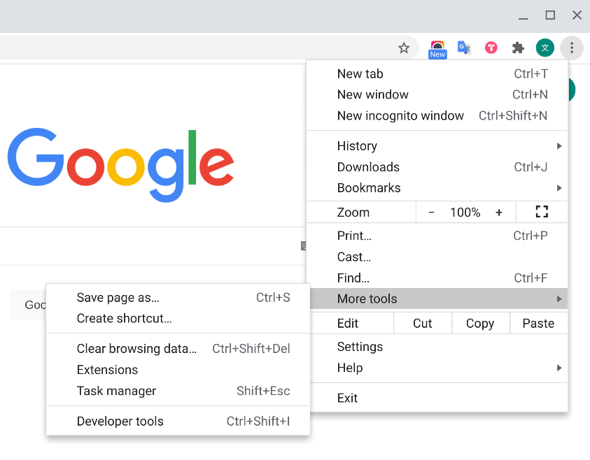This screenshot has height=460, width=590.
Task: Minimize the Chrome window
Action: point(523,16)
